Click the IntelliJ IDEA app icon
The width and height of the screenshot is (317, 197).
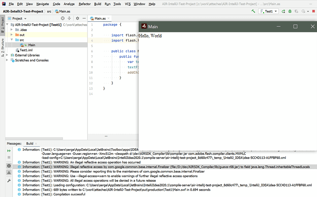pos(4,4)
